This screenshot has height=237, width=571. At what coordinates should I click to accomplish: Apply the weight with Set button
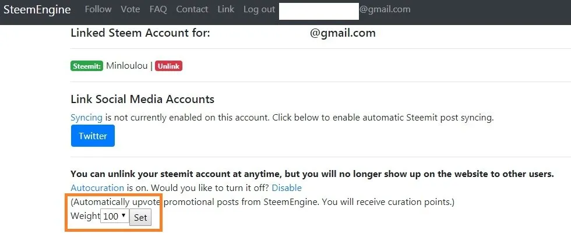140,217
